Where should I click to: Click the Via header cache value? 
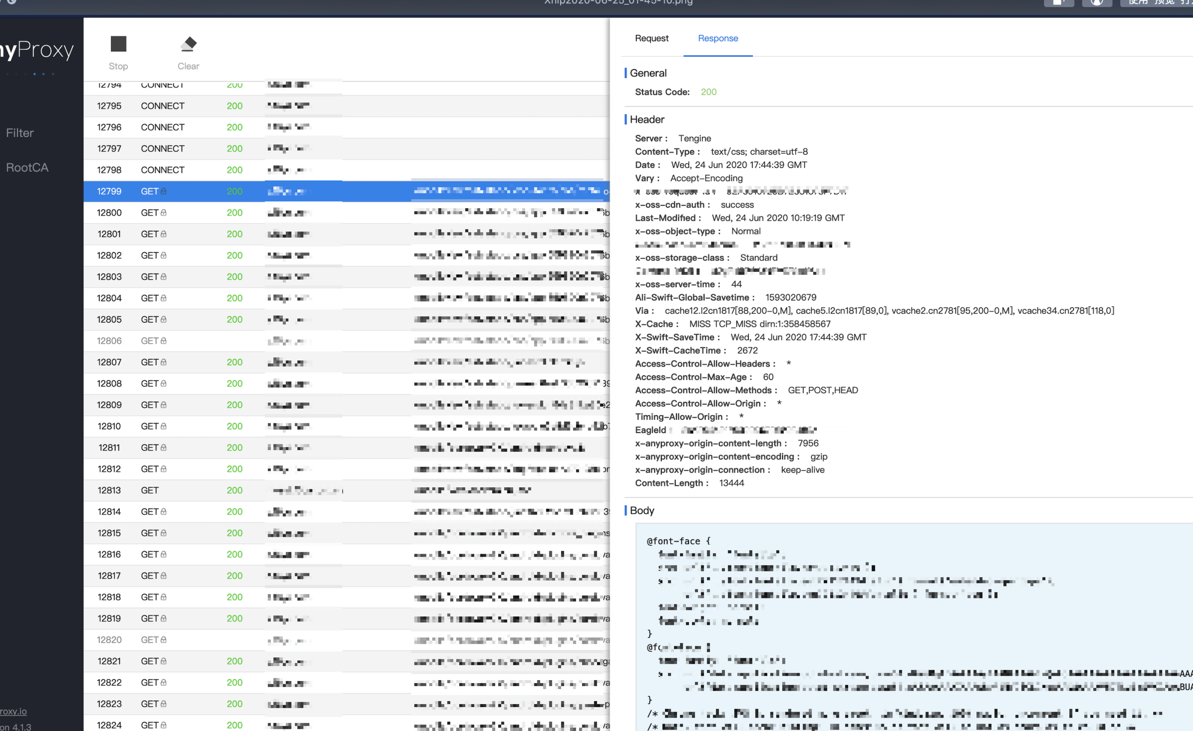coord(889,311)
